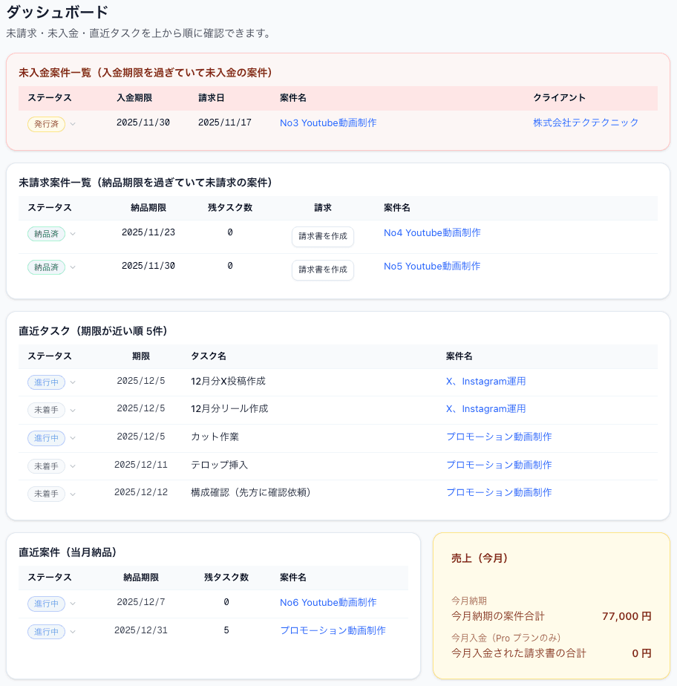Open the 株式会社テクテクニック client page
The width and height of the screenshot is (677, 686).
point(585,122)
